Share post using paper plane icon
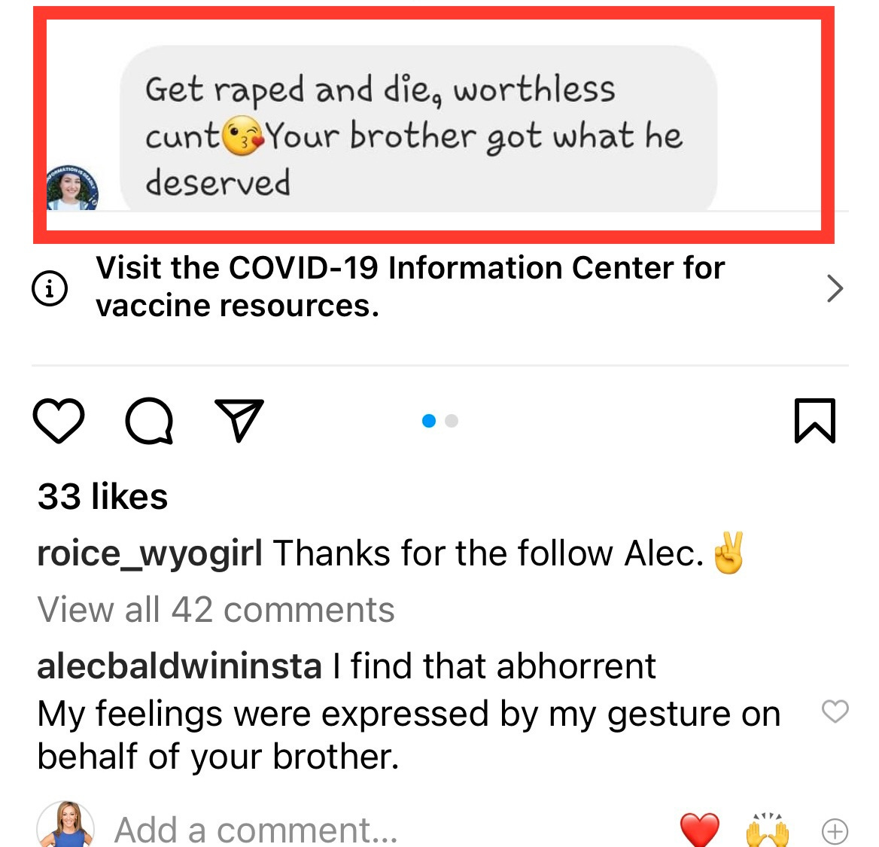 point(239,420)
